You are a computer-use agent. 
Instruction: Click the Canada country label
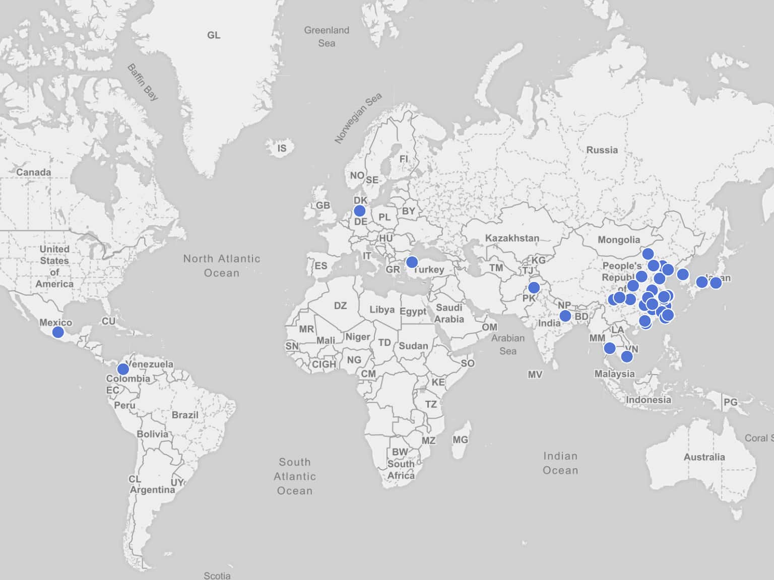point(33,172)
